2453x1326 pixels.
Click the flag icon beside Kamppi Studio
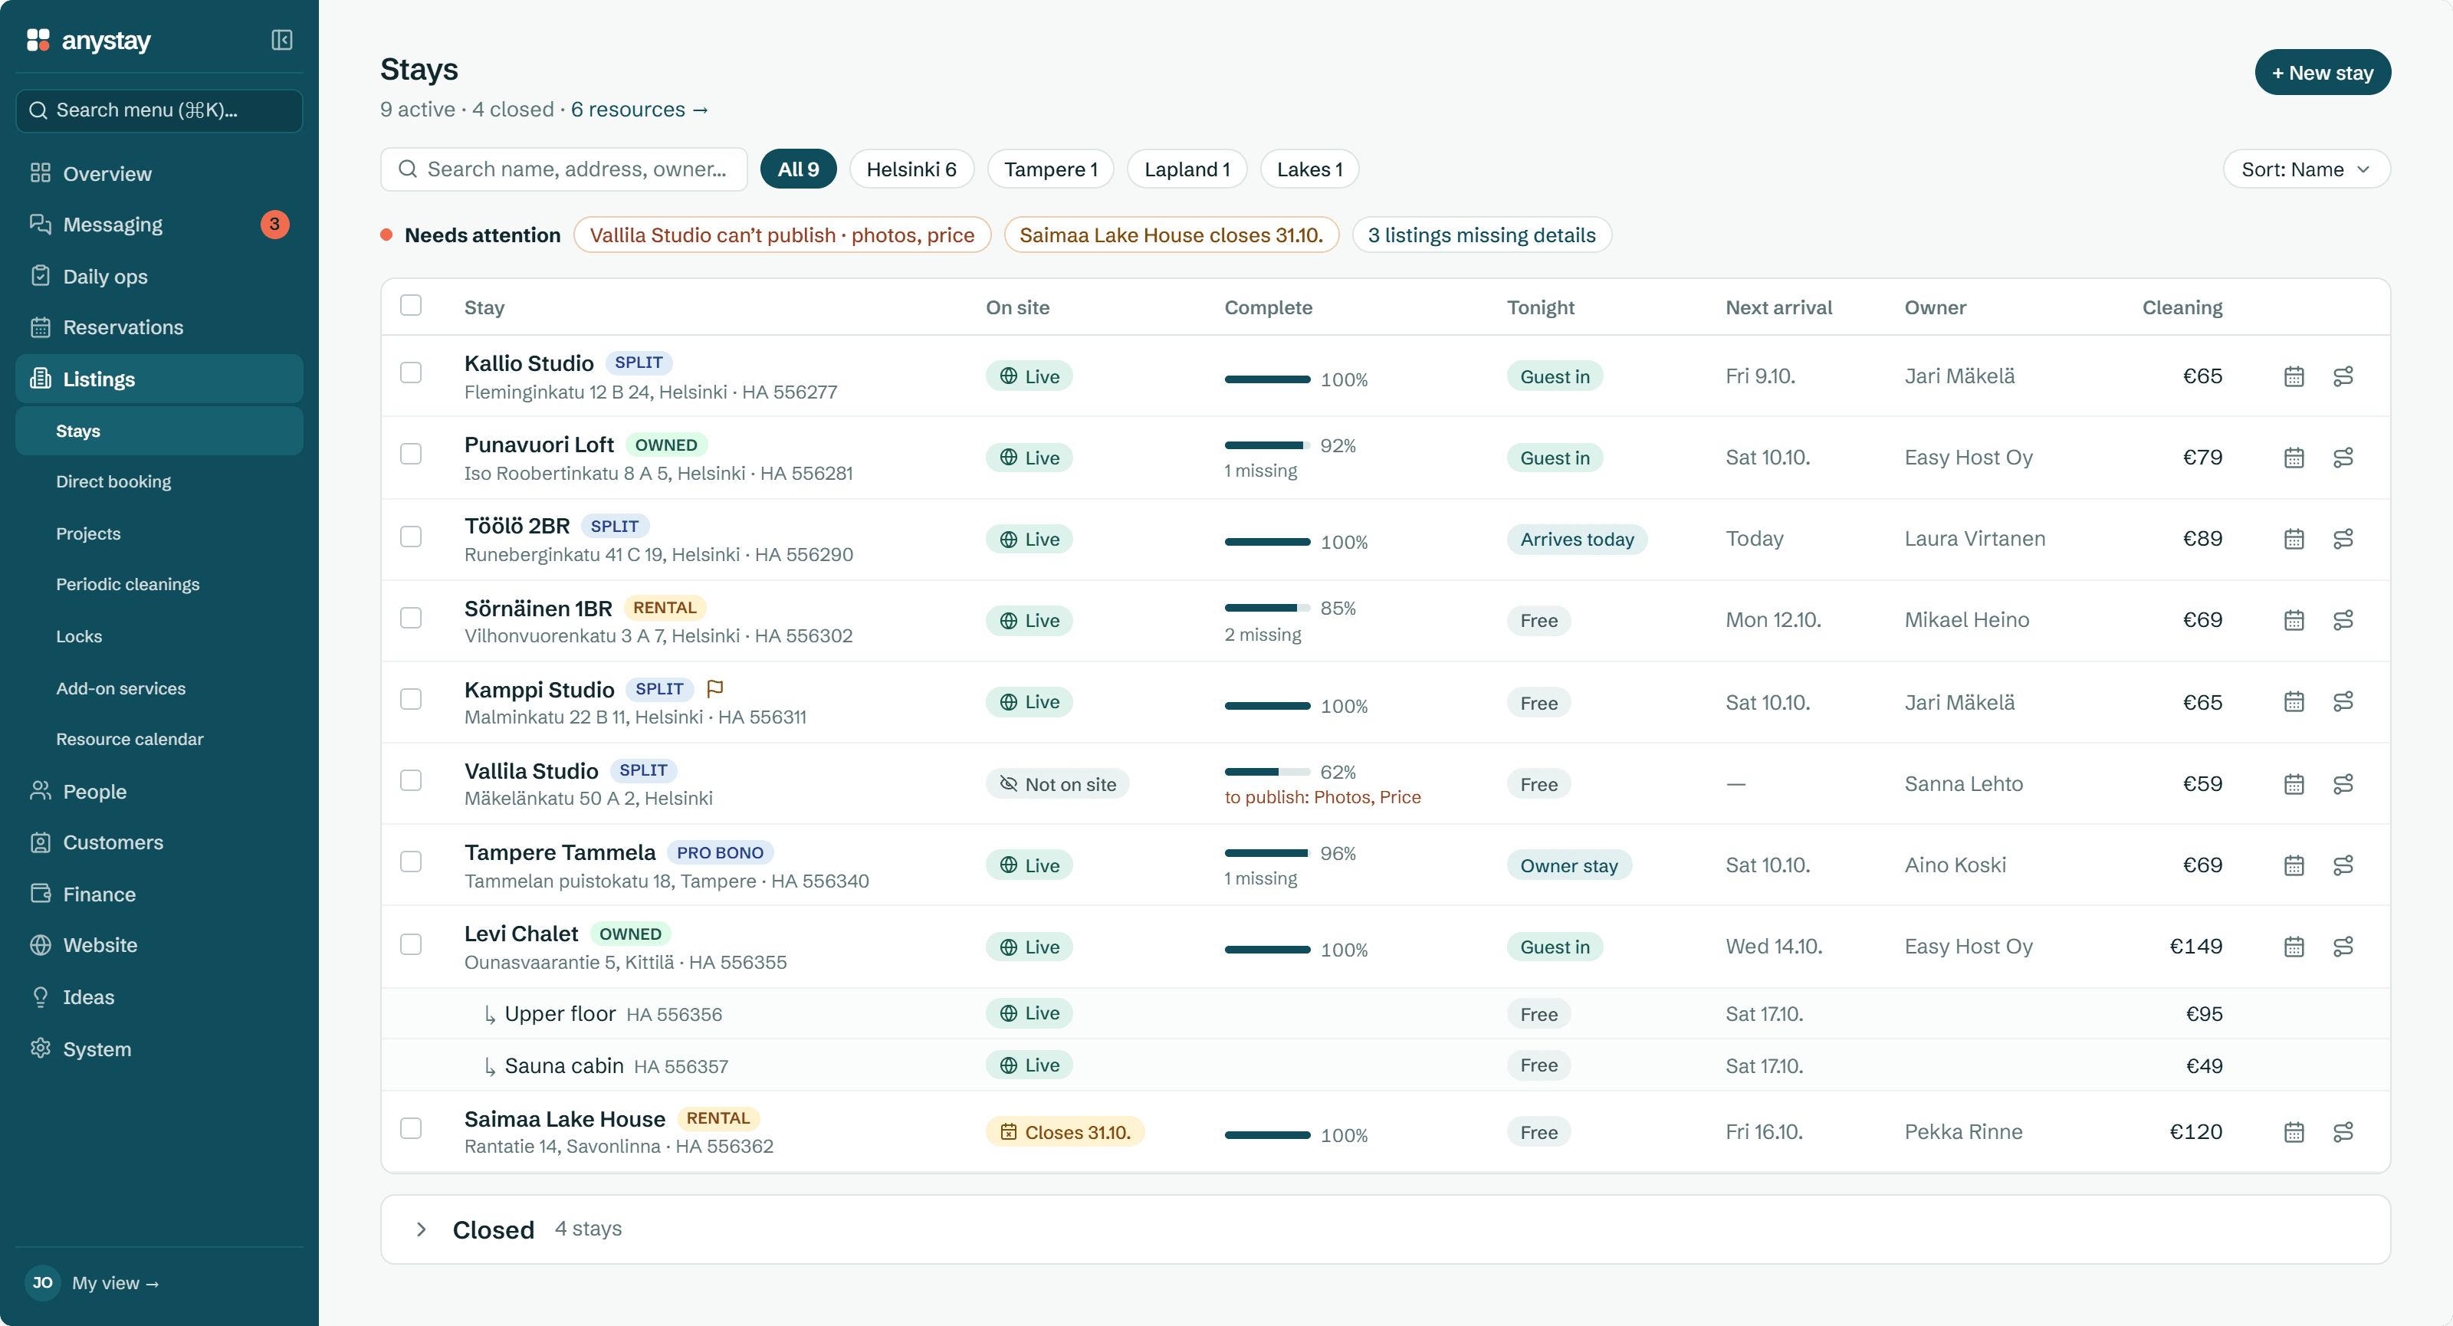pos(715,688)
